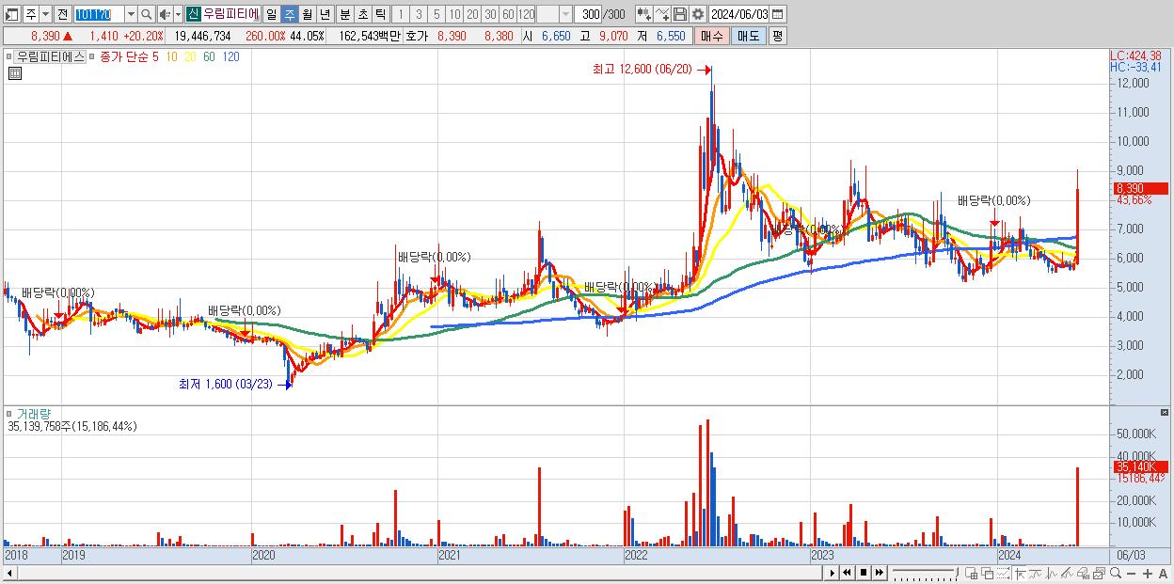Click the 300 bar count field
The width and height of the screenshot is (1174, 584).
coord(589,14)
